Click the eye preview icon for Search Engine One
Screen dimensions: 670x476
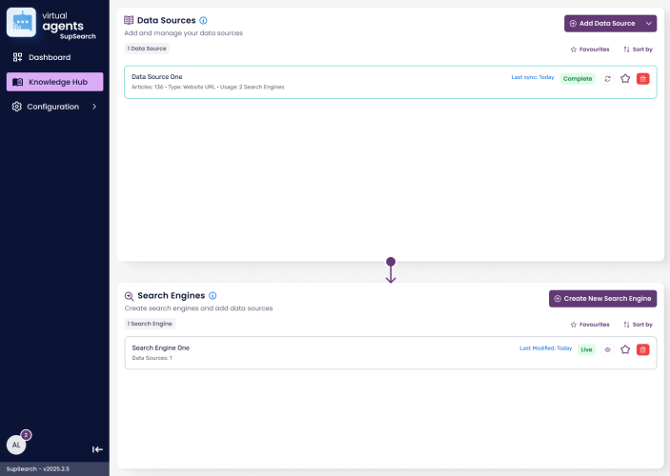point(608,349)
